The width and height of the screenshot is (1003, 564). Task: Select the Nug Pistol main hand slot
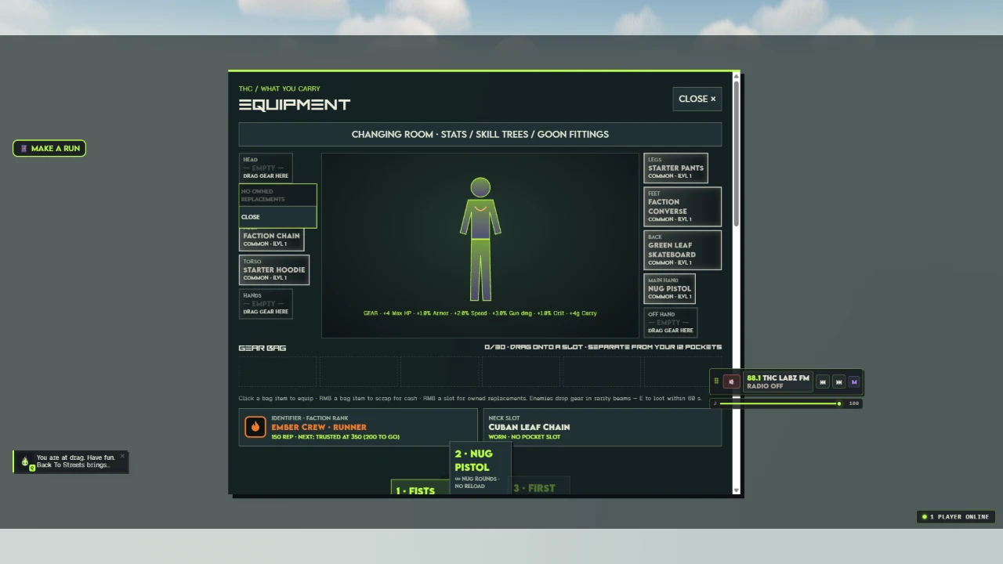tap(669, 288)
